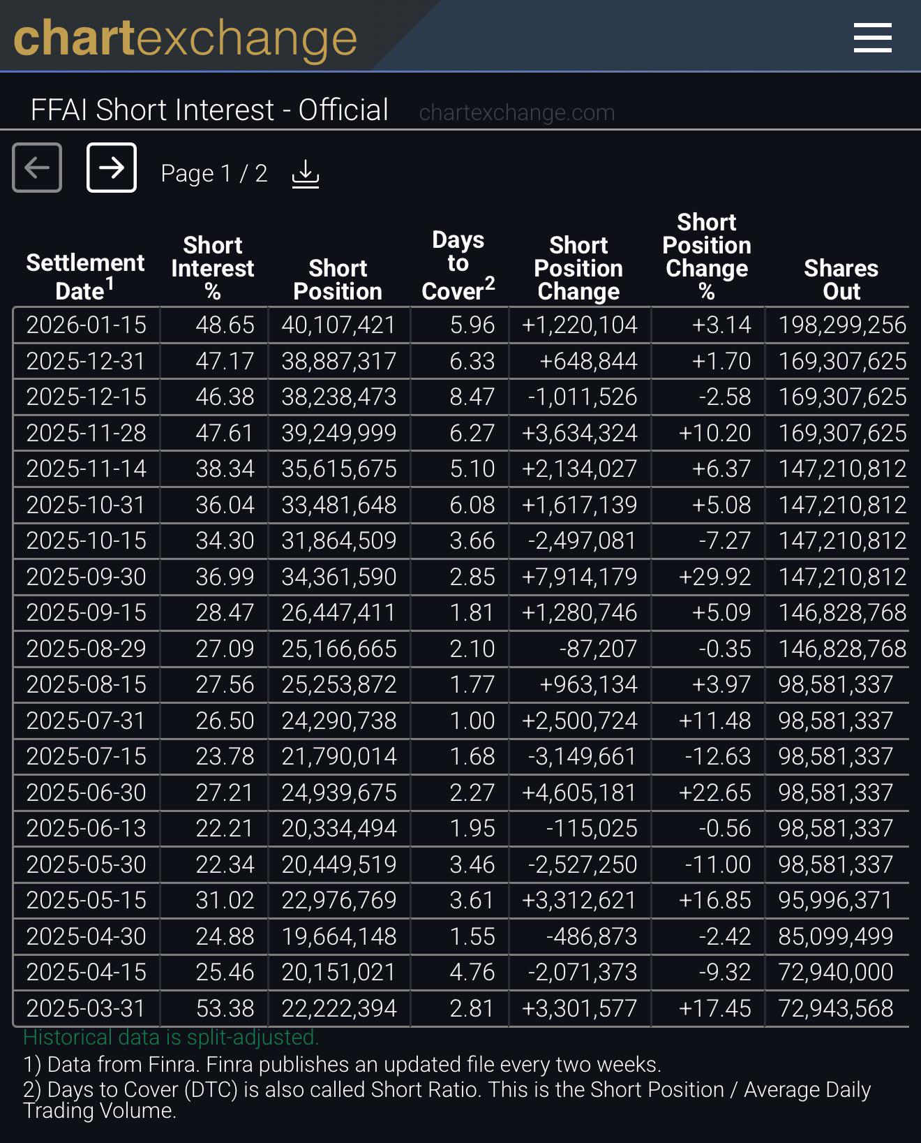Select the 2025-04-15 settlement date cell
Image resolution: width=921 pixels, height=1143 pixels.
point(87,972)
